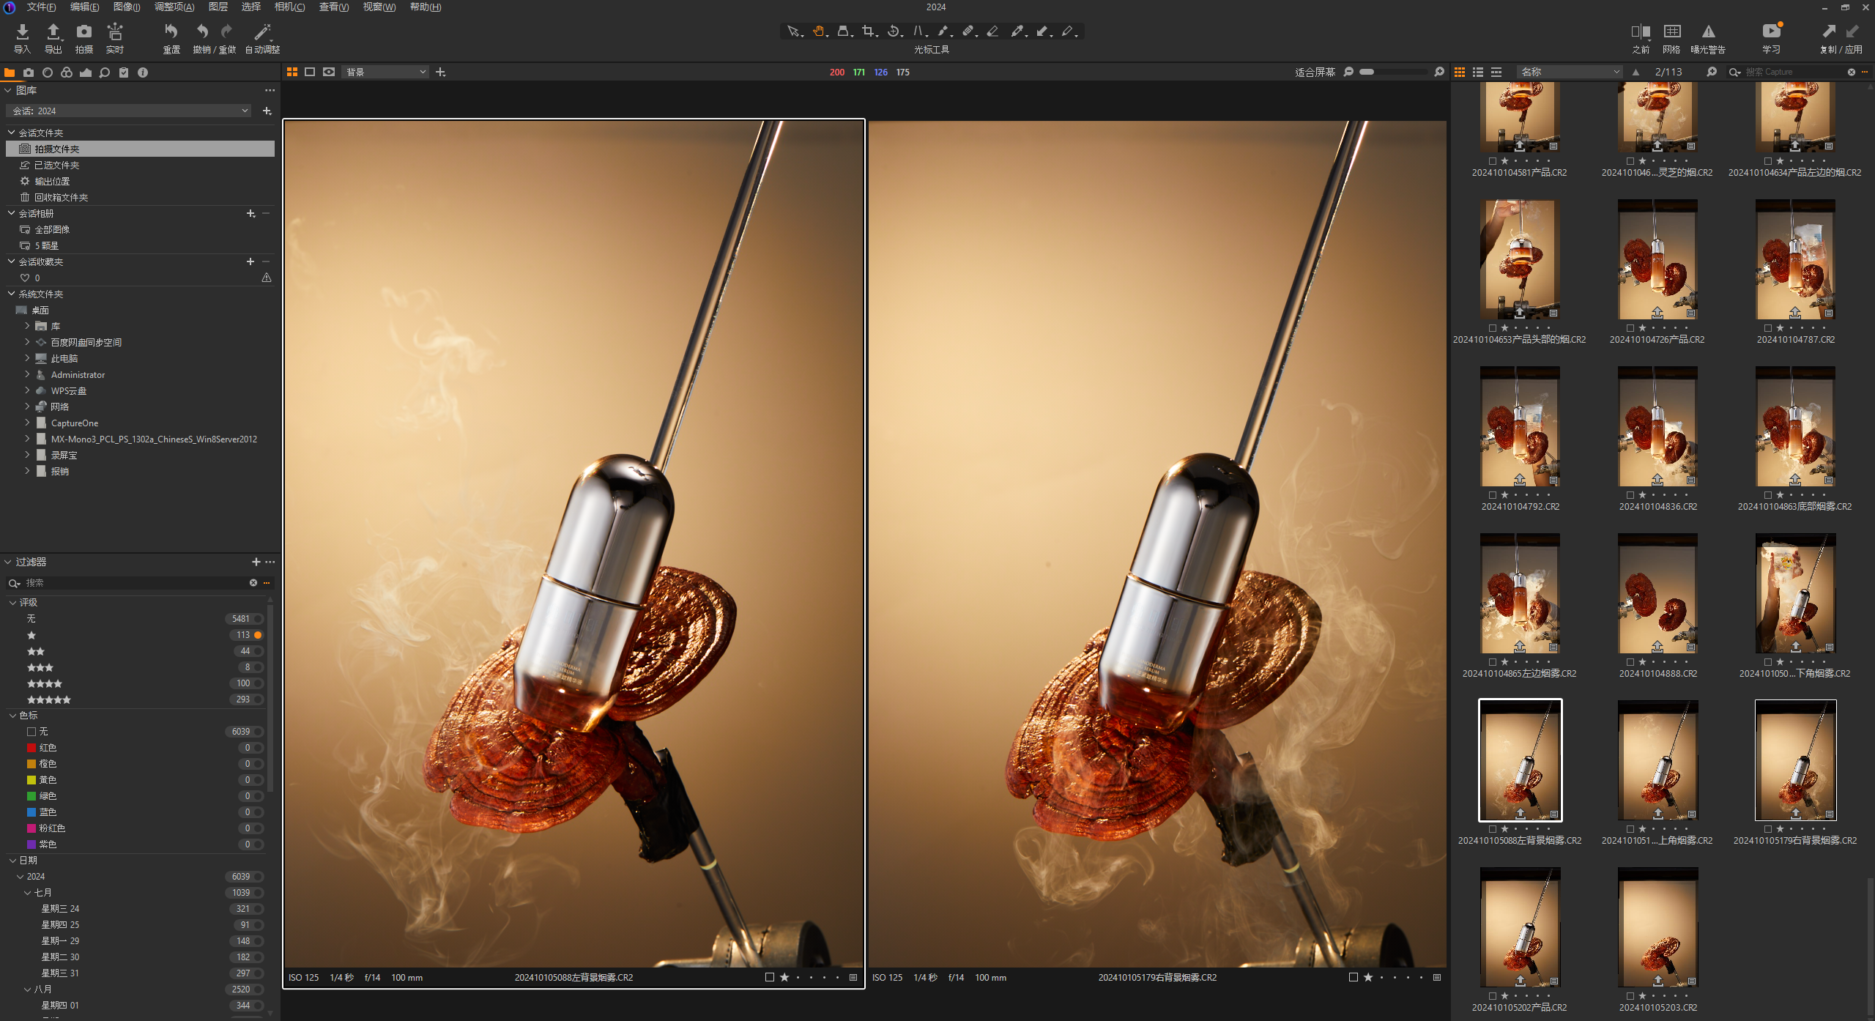Adjust the viewer zoom slider
This screenshot has height=1021, width=1875.
1393,72
